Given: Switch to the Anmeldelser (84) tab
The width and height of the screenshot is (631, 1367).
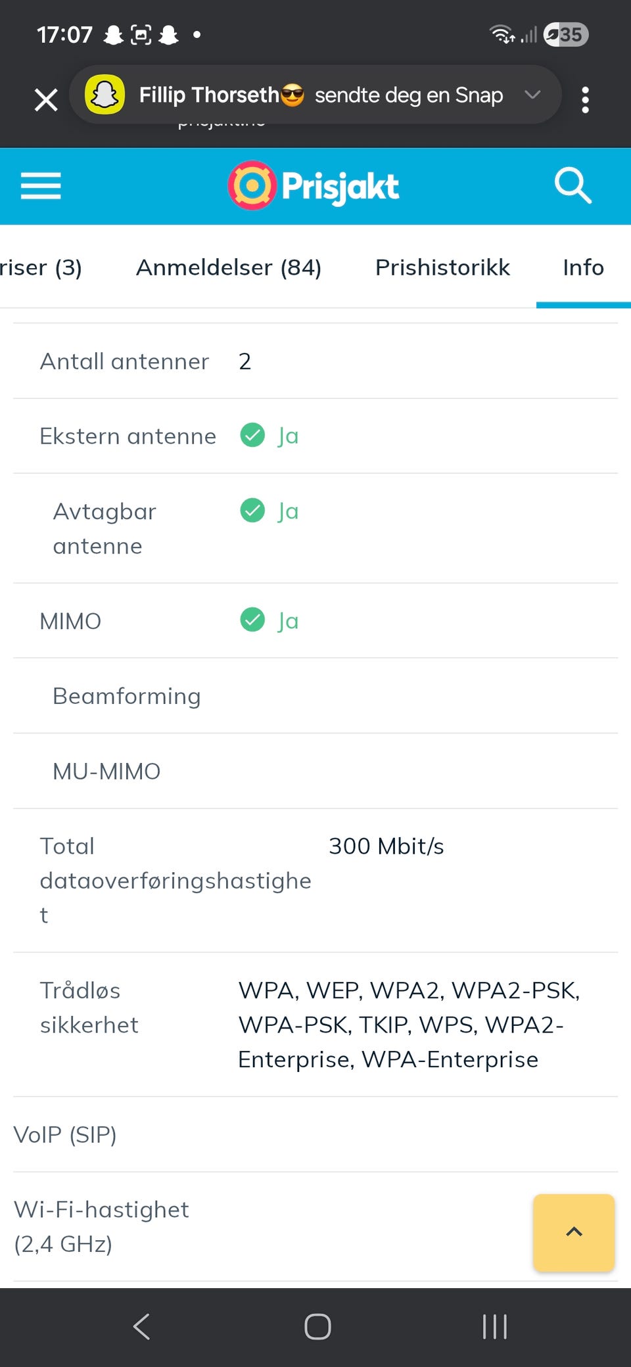Looking at the screenshot, I should click(229, 267).
